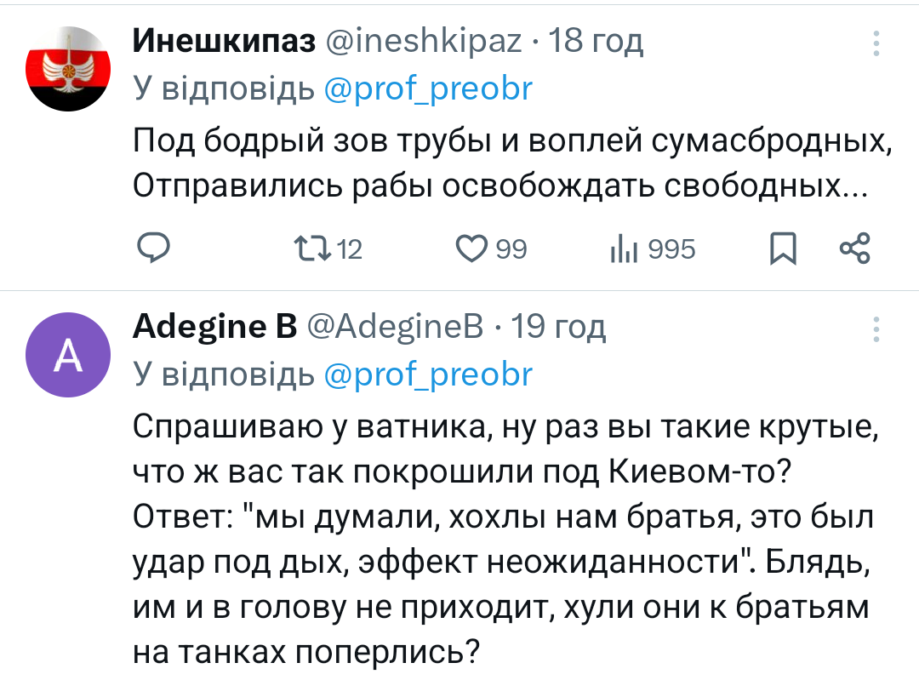
Task: Open Инешкипаз's profile picture
Action: pyautogui.click(x=67, y=70)
